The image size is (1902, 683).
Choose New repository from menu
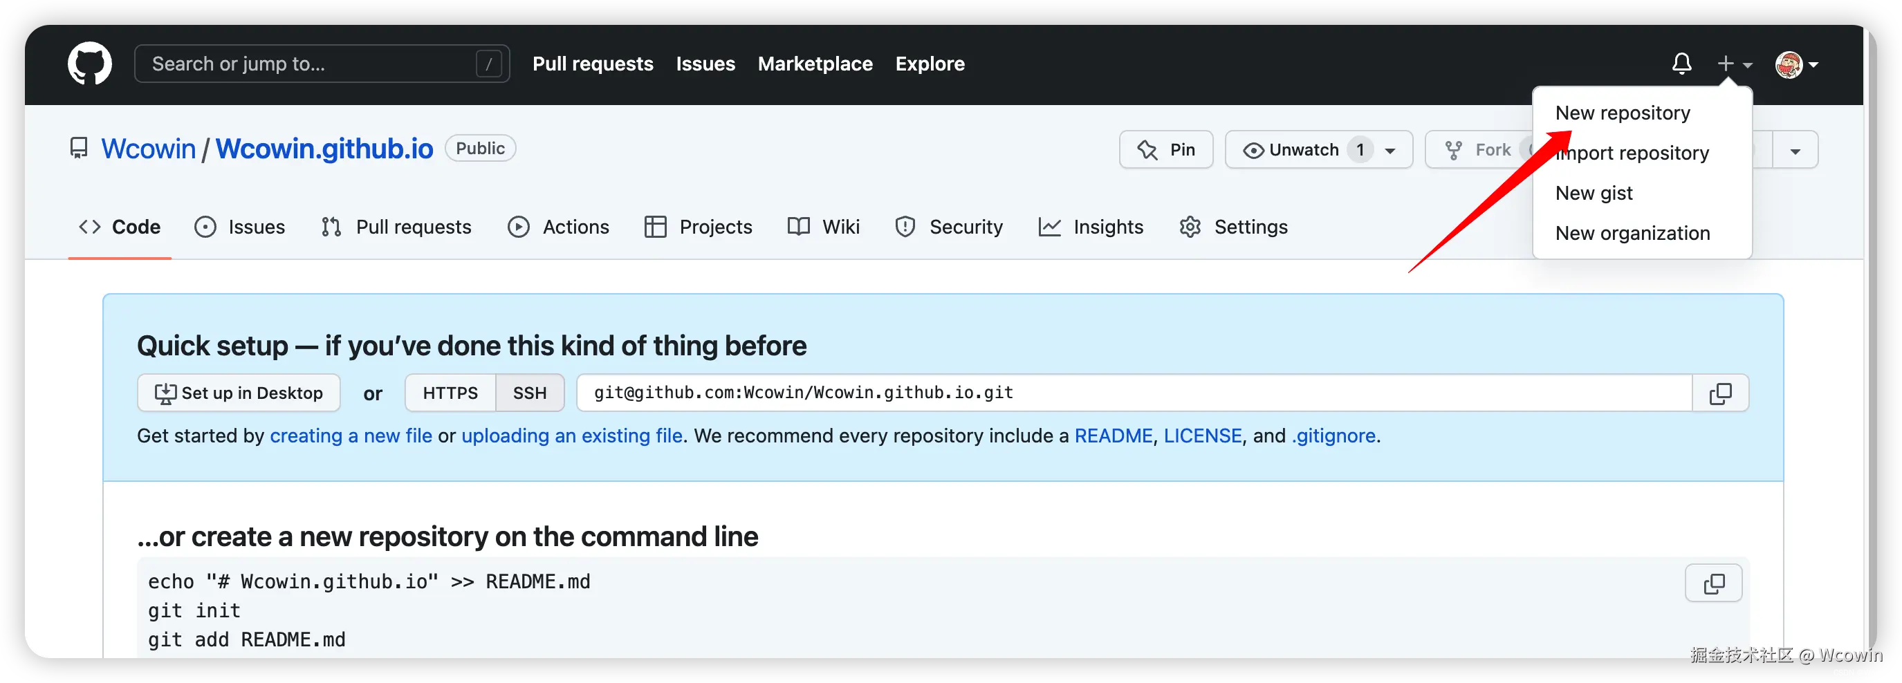coord(1622,113)
